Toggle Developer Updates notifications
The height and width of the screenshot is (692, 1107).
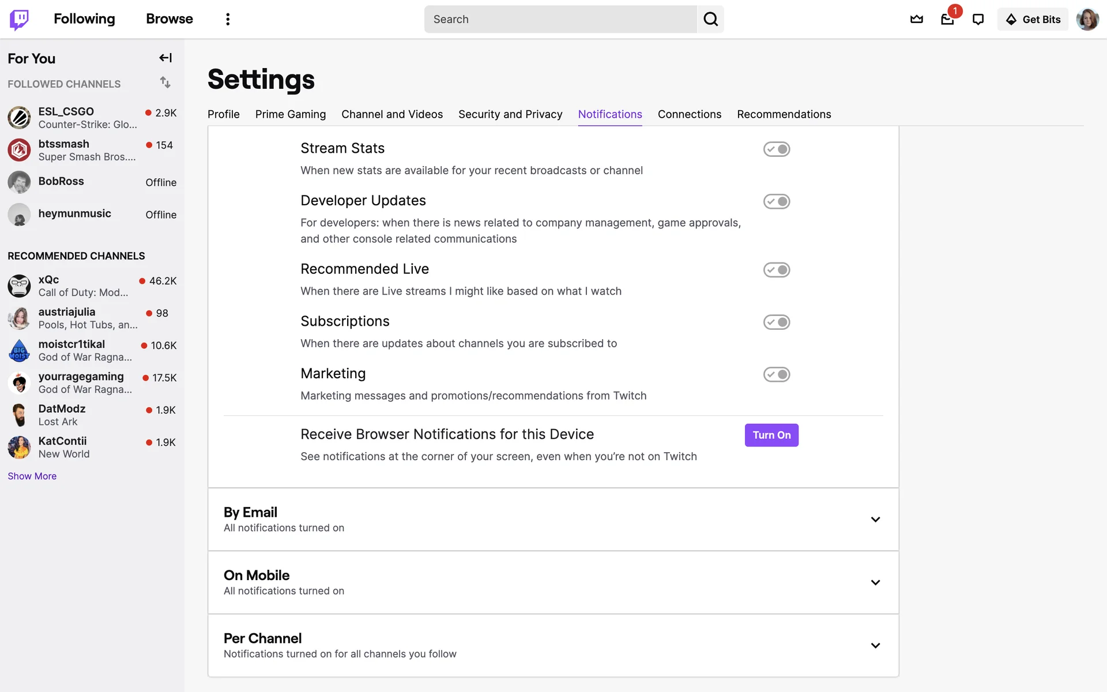pyautogui.click(x=776, y=201)
